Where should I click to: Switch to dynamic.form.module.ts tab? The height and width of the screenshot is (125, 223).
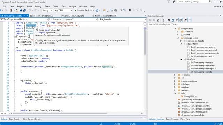pyautogui.click(x=72, y=16)
